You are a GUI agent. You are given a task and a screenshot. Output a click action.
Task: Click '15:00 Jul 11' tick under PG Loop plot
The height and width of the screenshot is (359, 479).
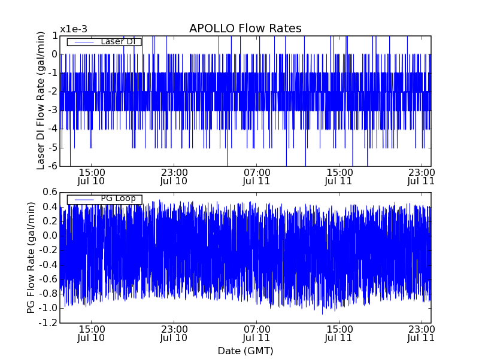(339, 334)
